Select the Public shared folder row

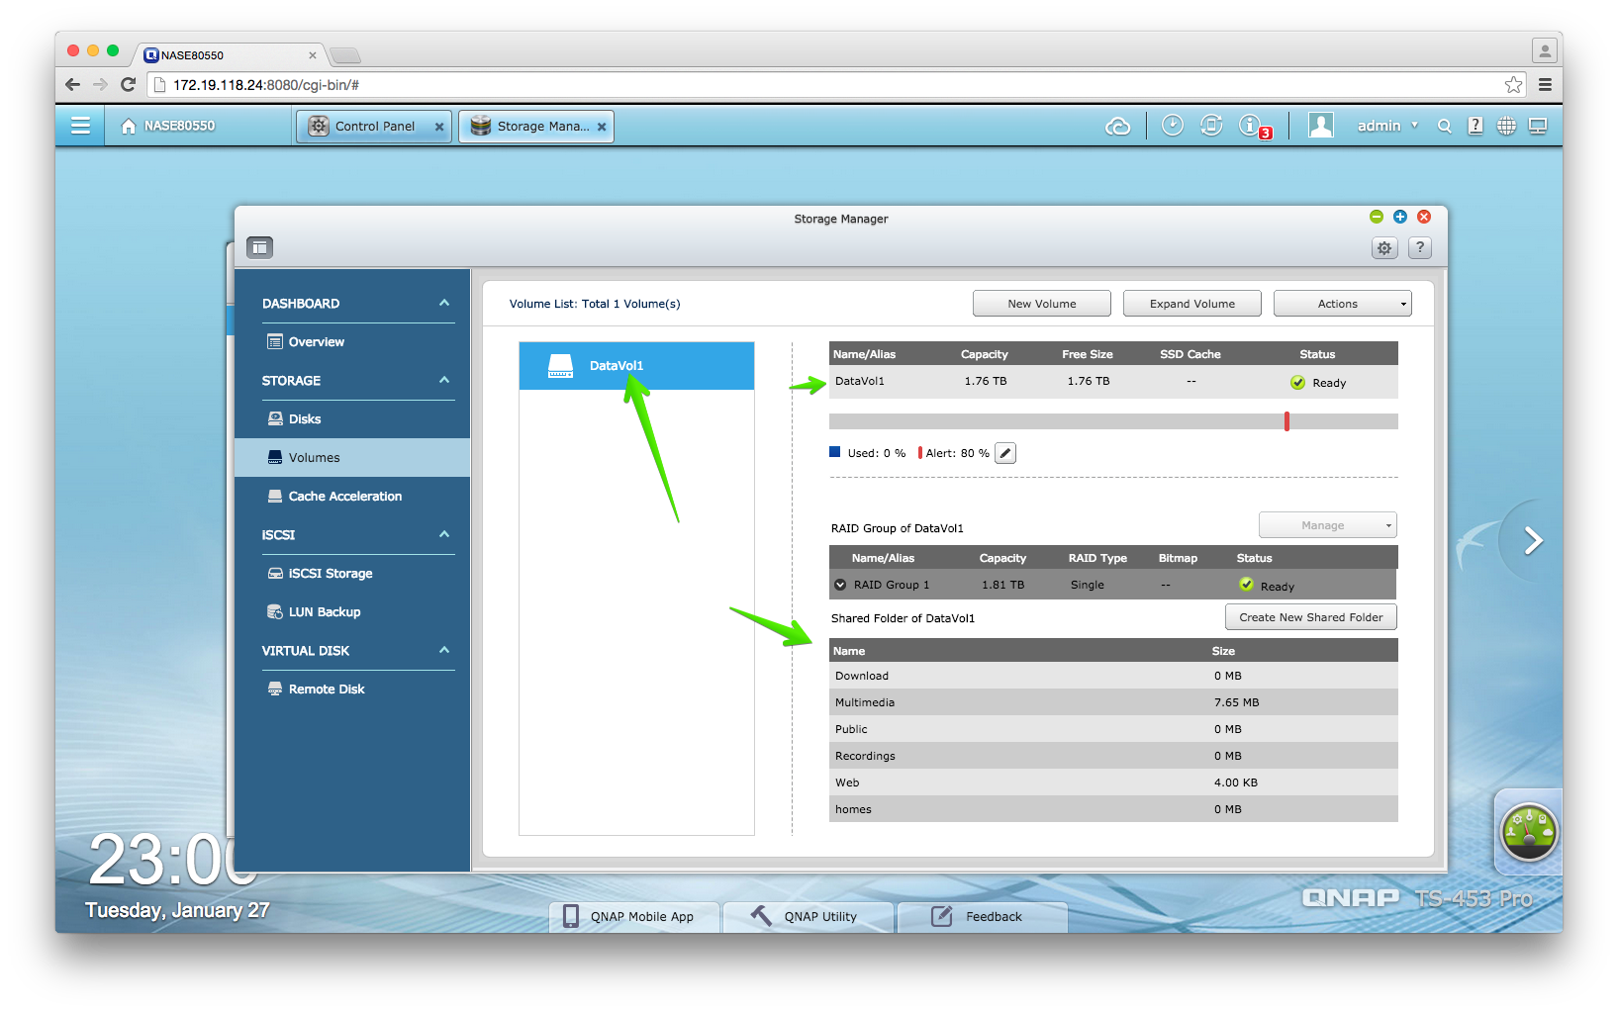[1113, 729]
